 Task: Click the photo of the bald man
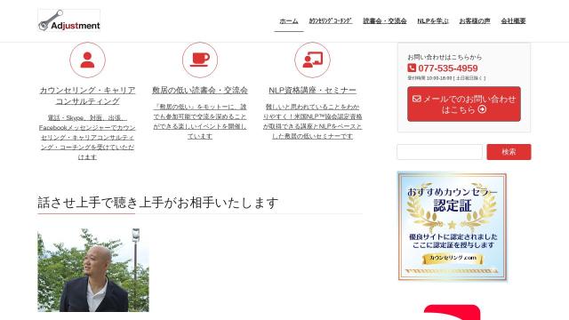(93, 270)
